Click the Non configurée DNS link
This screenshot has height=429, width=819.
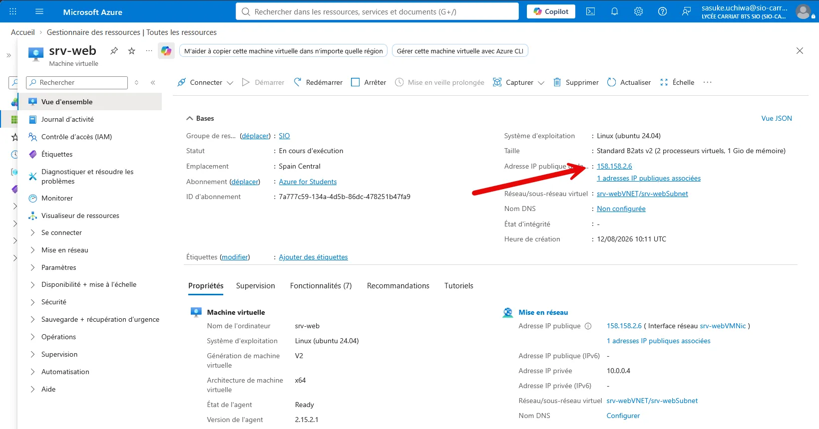[621, 209]
